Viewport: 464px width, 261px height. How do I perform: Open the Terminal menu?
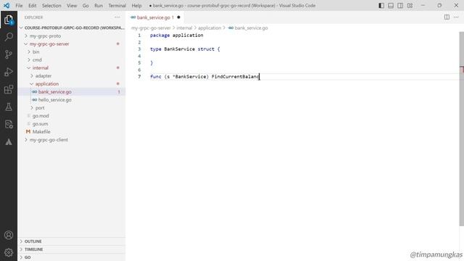point(117,5)
